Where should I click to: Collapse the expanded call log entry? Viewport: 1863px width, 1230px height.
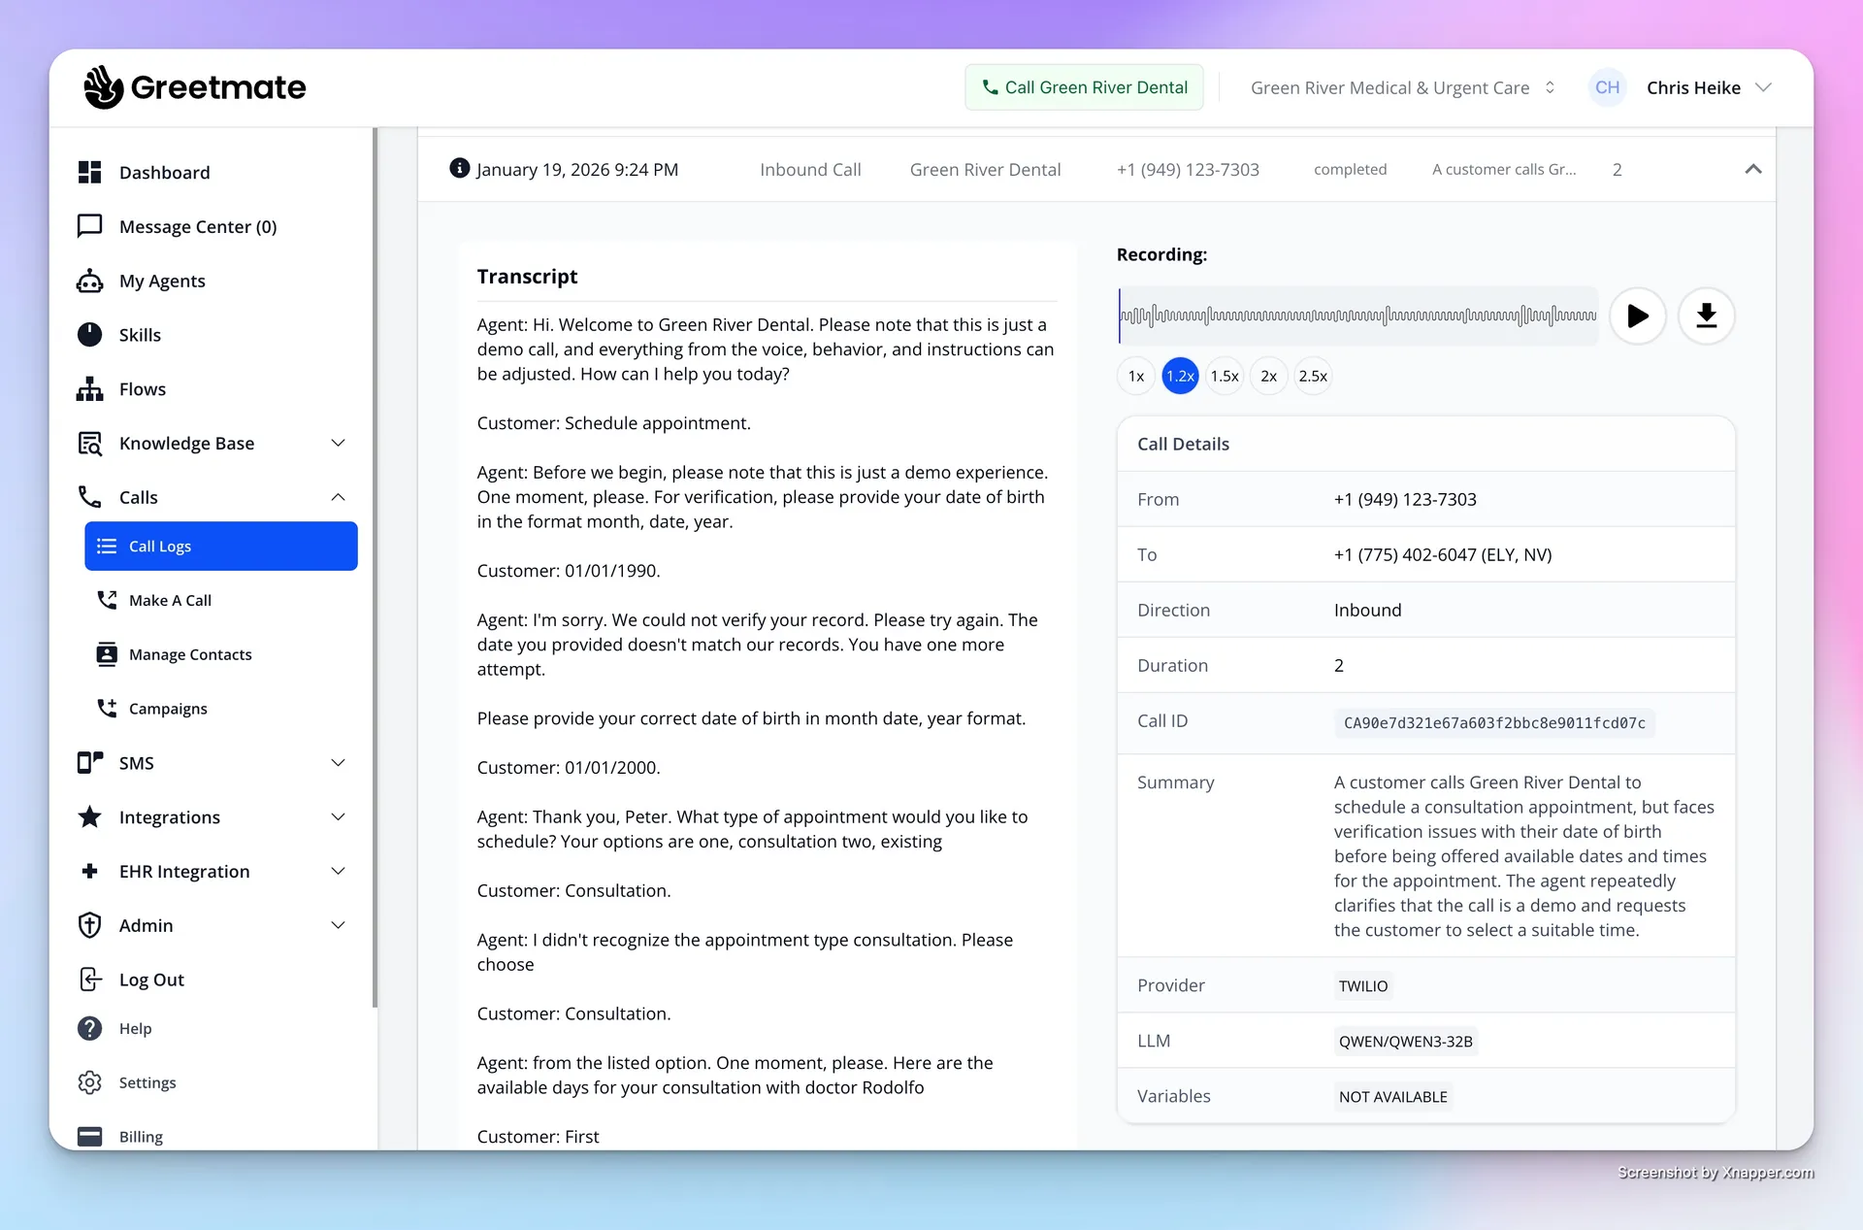[x=1753, y=168]
